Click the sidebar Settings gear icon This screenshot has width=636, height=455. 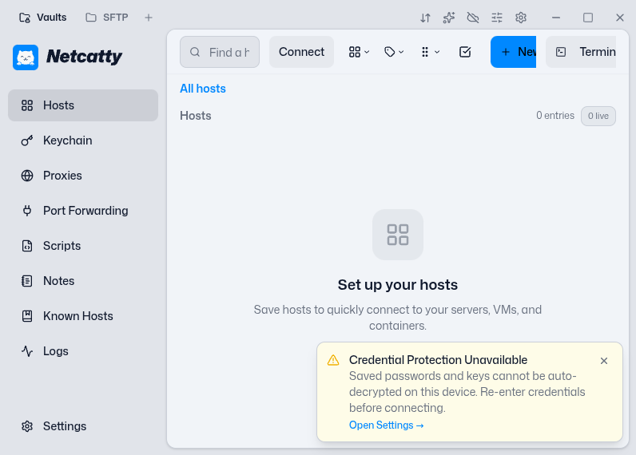point(27,426)
